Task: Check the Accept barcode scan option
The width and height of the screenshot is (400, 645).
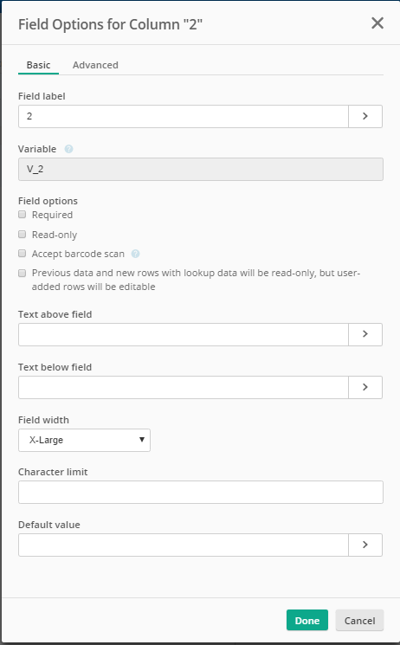Action: tap(23, 254)
